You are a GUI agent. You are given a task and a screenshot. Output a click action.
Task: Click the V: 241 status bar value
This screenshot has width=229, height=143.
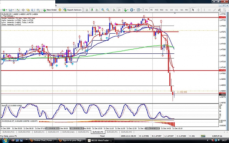click(x=192, y=136)
